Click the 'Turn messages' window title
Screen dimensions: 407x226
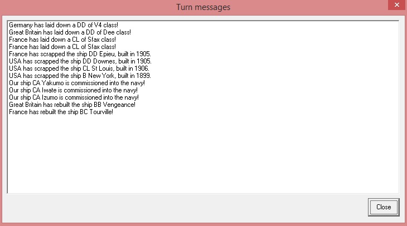coord(203,7)
